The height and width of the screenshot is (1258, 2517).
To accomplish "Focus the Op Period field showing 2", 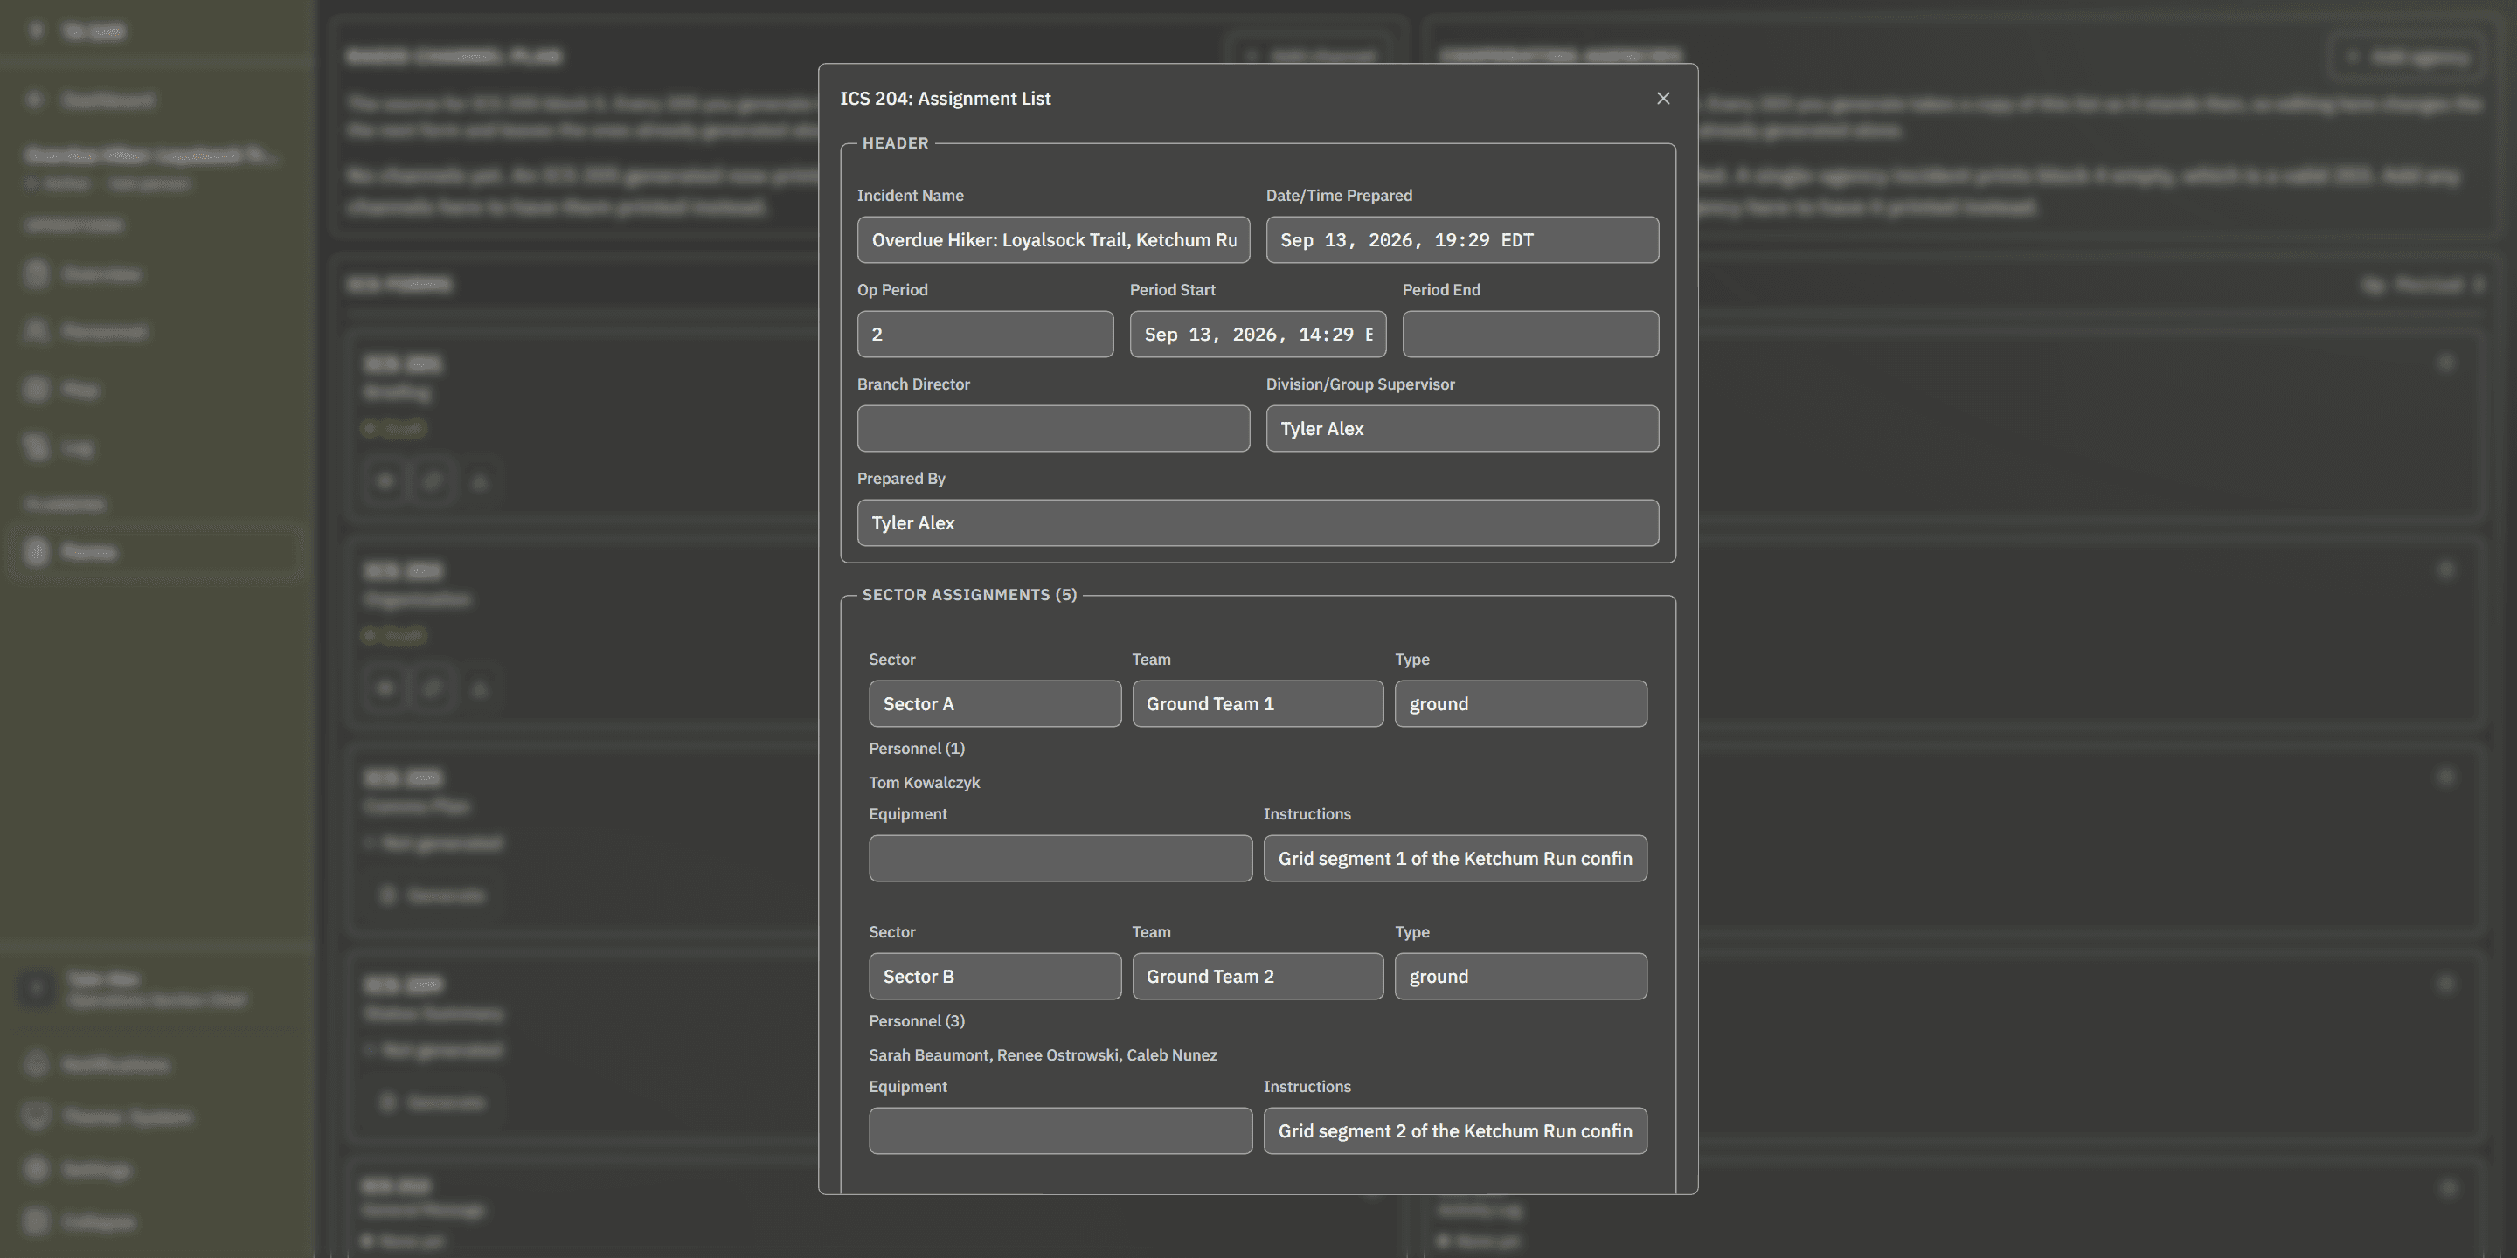I will (x=985, y=334).
